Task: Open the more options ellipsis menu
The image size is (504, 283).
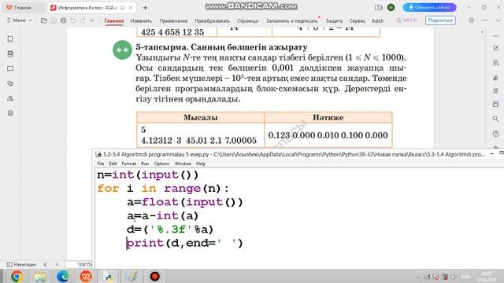Action: (x=484, y=20)
